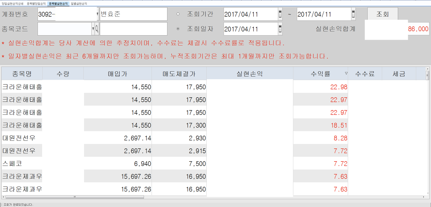Click the left arrow of horizontal scrollbar
Image resolution: width=431 pixels, height=207 pixels.
click(x=3, y=197)
